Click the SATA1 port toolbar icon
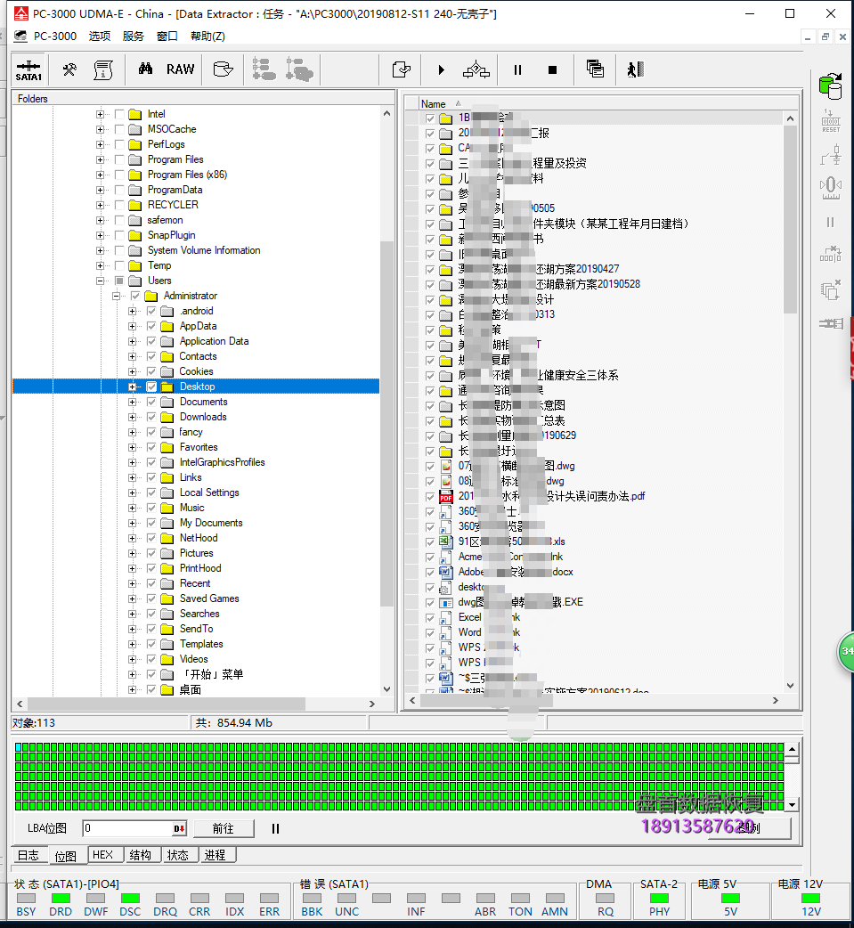Screen dimensions: 854x928 (x=28, y=69)
